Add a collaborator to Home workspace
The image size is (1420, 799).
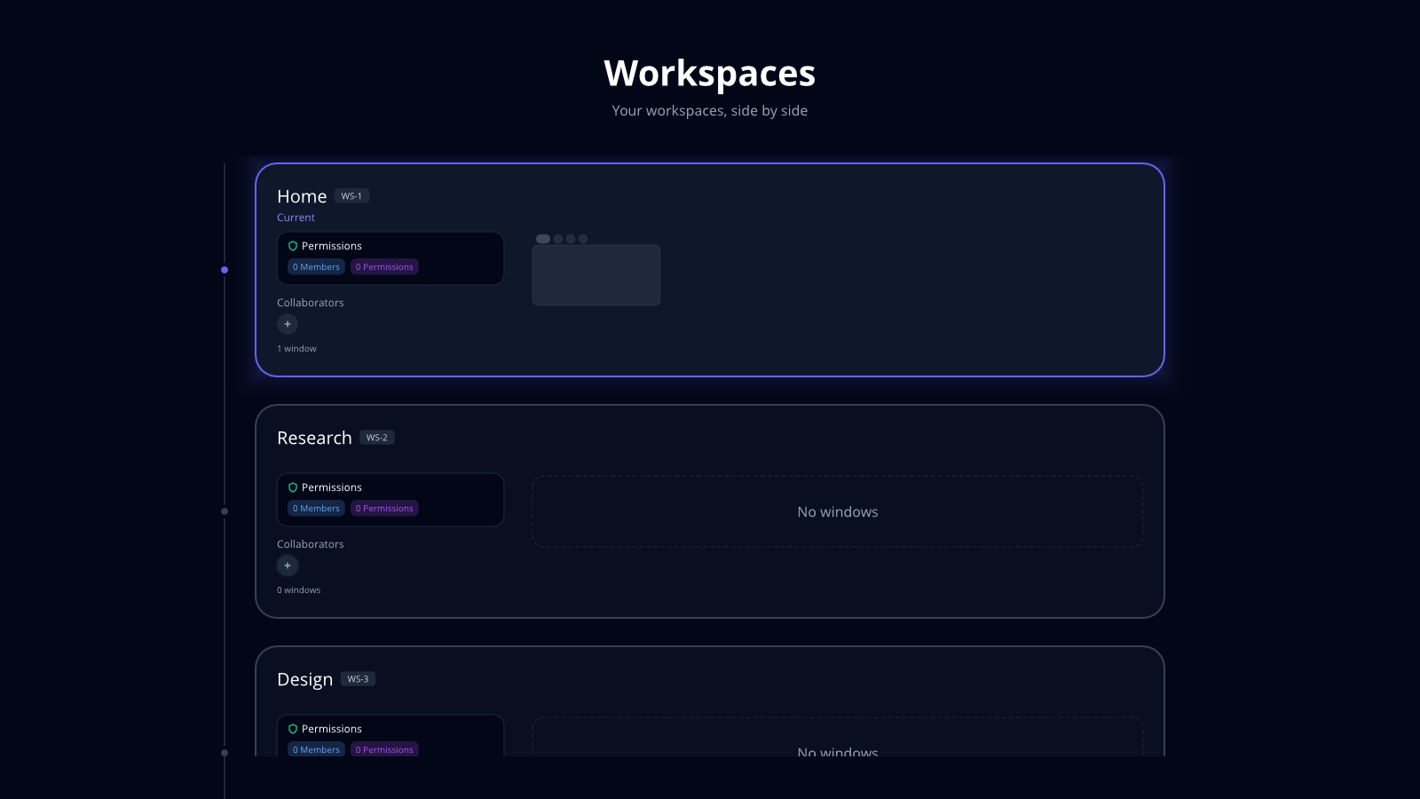pyautogui.click(x=288, y=324)
